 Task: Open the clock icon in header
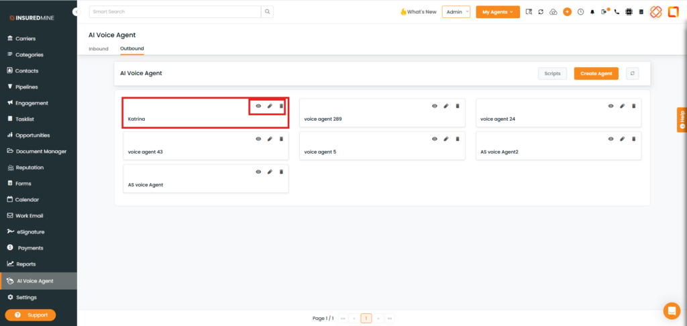coord(580,12)
